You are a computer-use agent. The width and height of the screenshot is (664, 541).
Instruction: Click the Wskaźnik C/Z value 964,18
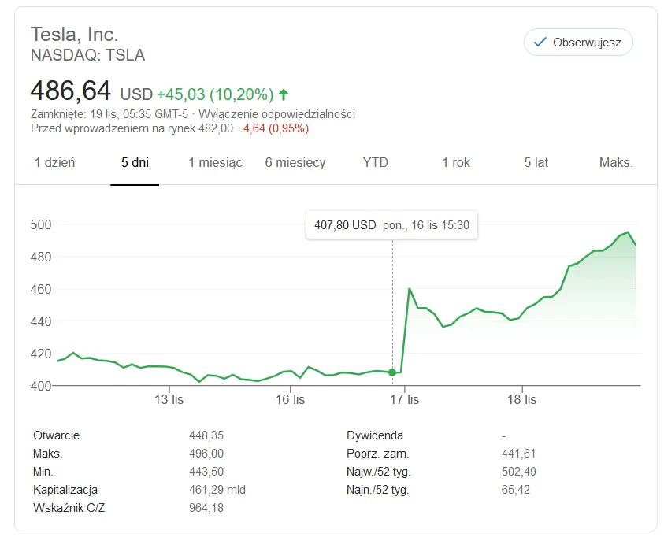tap(206, 508)
